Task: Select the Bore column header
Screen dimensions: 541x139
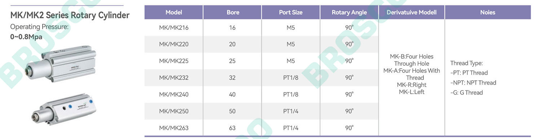Action: tap(233, 12)
